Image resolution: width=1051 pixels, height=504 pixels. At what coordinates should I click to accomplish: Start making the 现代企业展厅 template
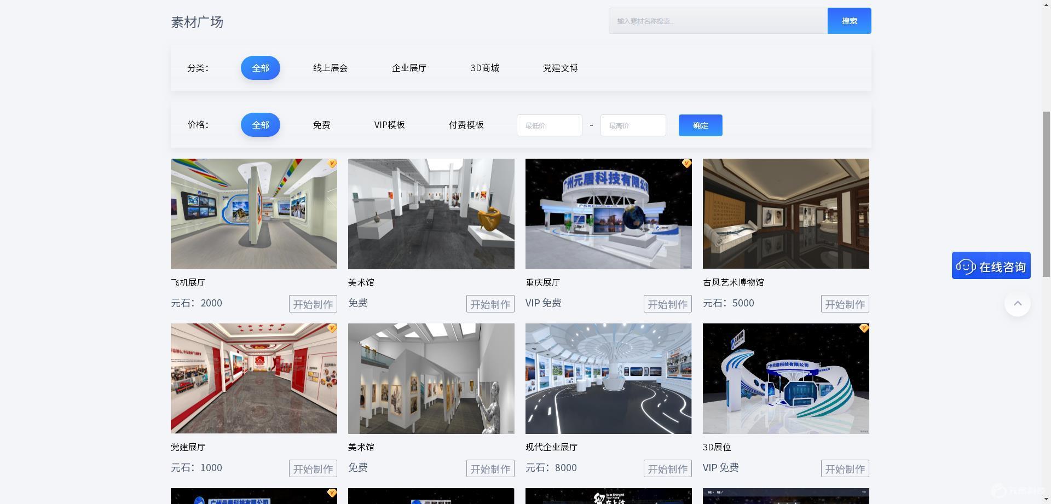coord(668,468)
